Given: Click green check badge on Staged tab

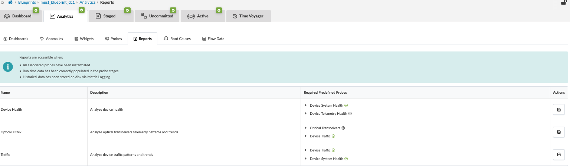Looking at the screenshot, I should 127,10.
